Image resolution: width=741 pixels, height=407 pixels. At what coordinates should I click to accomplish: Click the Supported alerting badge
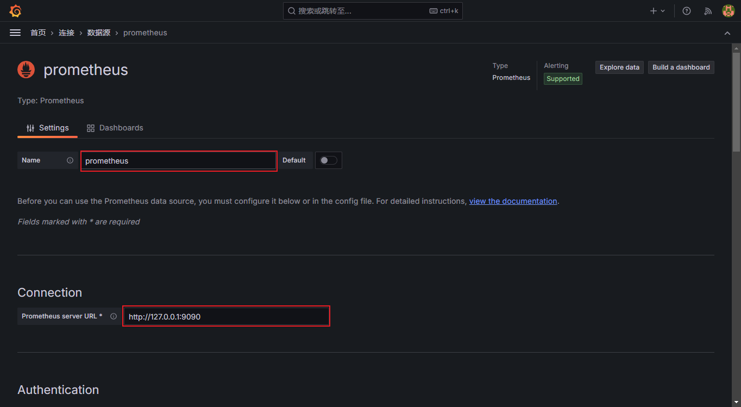(x=563, y=79)
